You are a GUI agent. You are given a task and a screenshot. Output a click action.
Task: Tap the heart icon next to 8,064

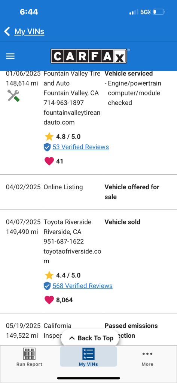pos(49,300)
